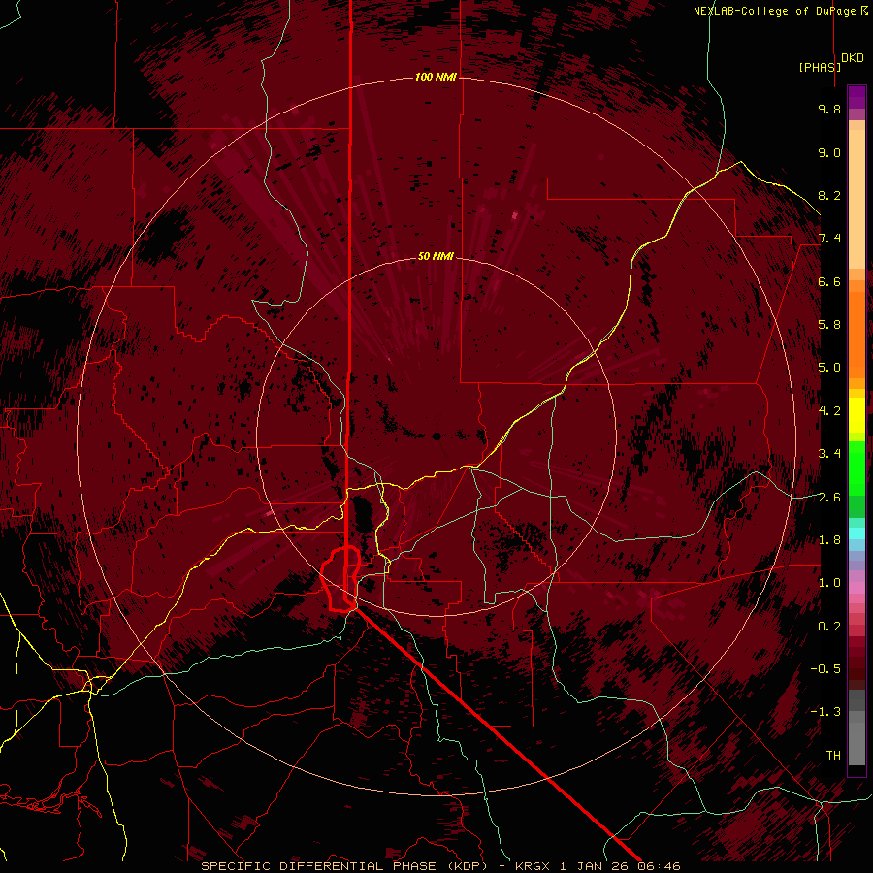This screenshot has height=873, width=873.
Task: Click the TH threshold label
Action: coord(833,756)
